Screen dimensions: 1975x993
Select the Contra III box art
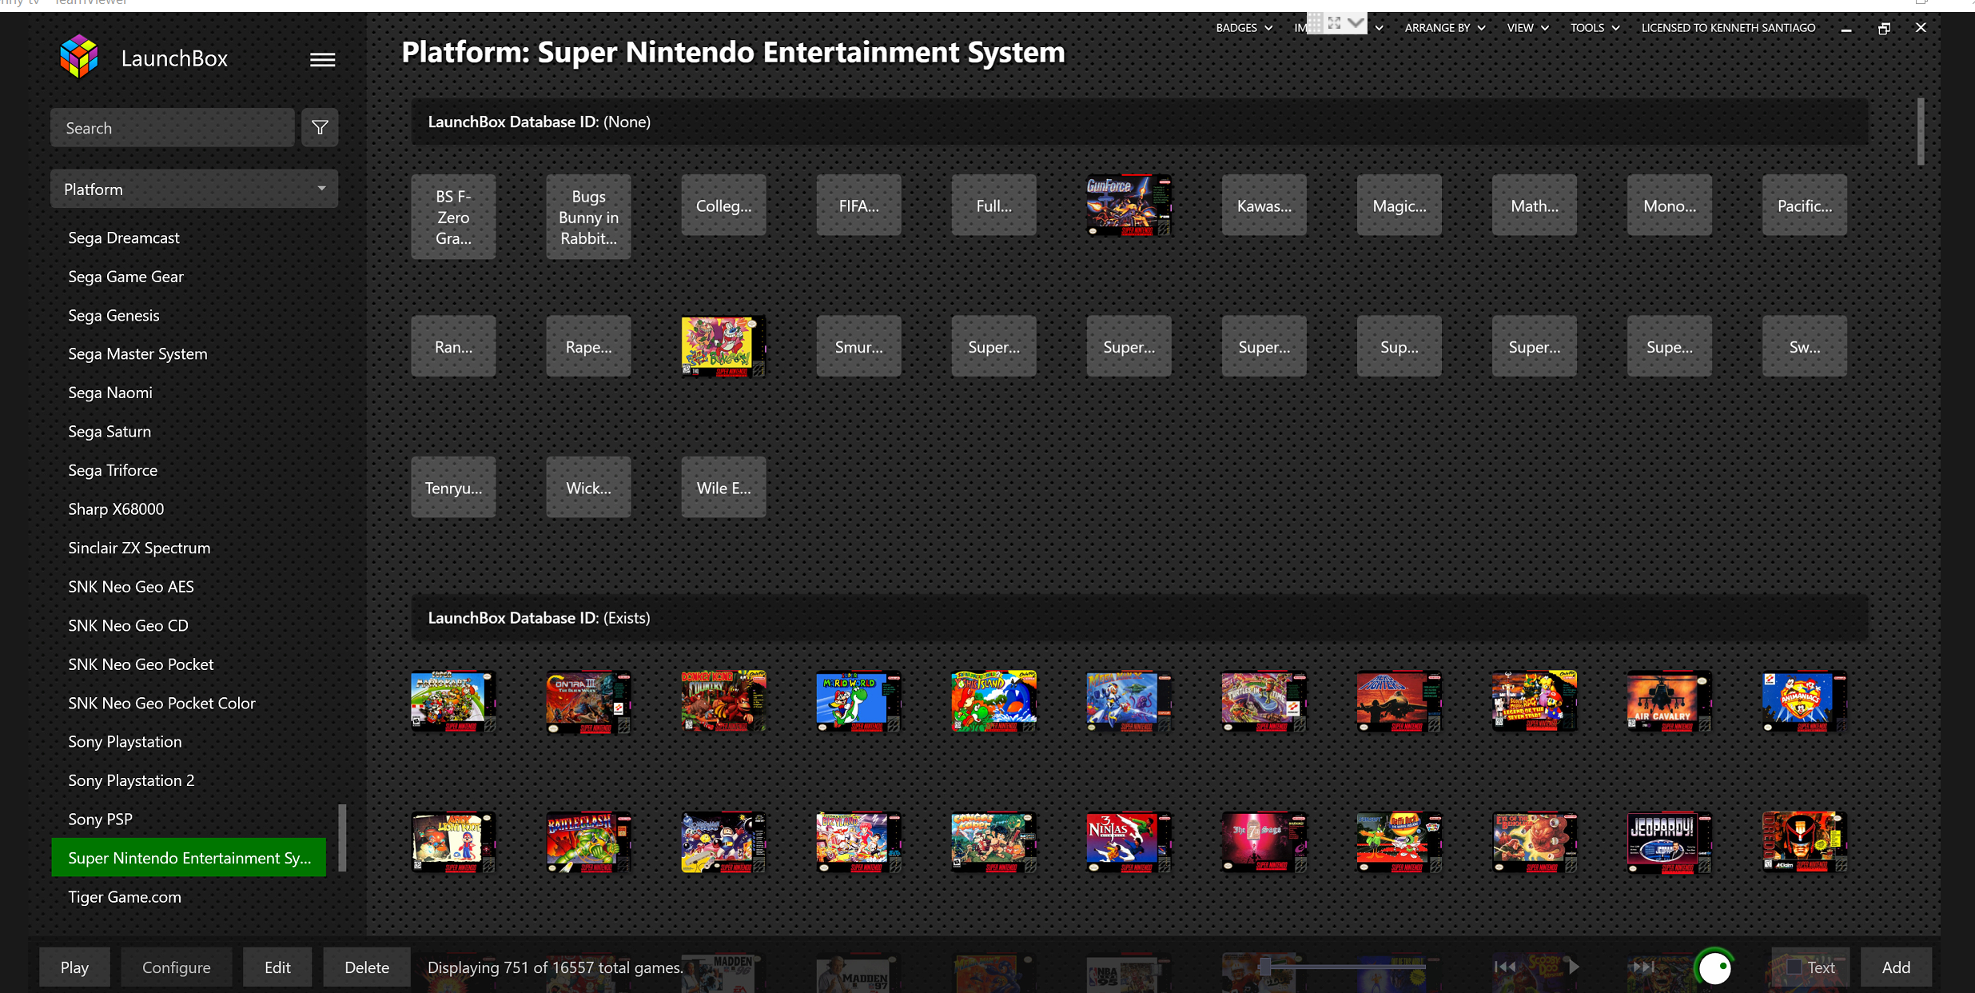click(588, 702)
